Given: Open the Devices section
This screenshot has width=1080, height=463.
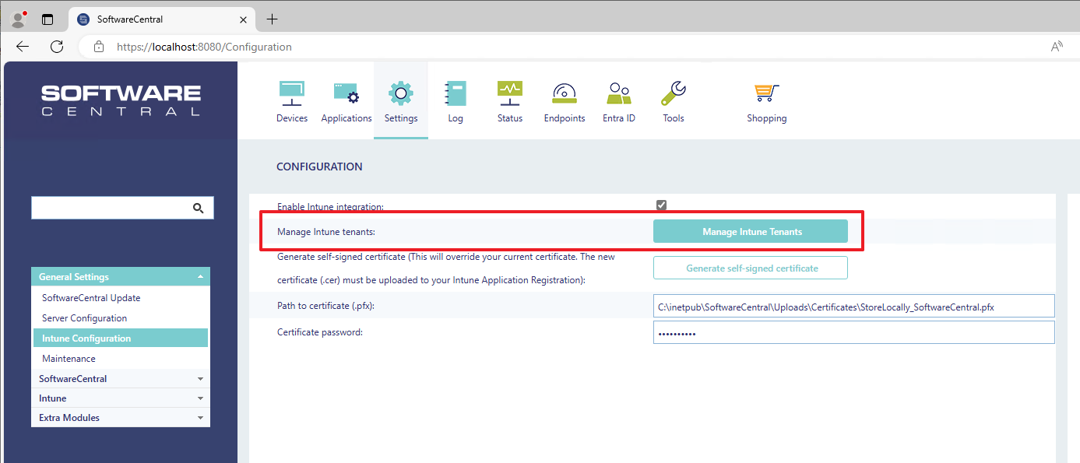Looking at the screenshot, I should [292, 101].
